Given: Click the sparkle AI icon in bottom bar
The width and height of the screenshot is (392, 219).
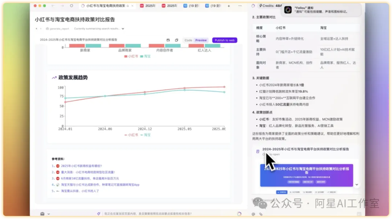Looking at the screenshot, I should [x=99, y=214].
